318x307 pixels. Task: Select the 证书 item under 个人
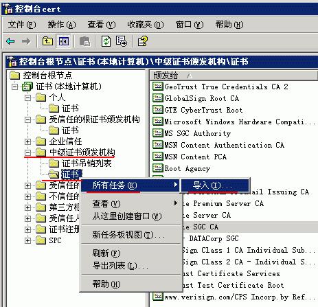(70, 109)
